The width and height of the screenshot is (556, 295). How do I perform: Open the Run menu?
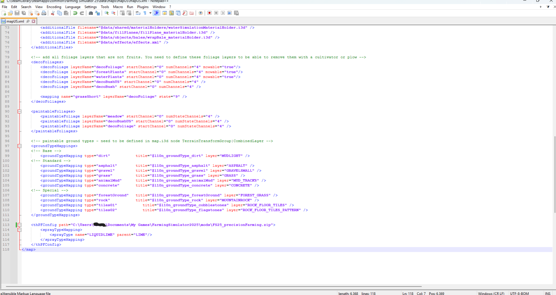(x=130, y=7)
